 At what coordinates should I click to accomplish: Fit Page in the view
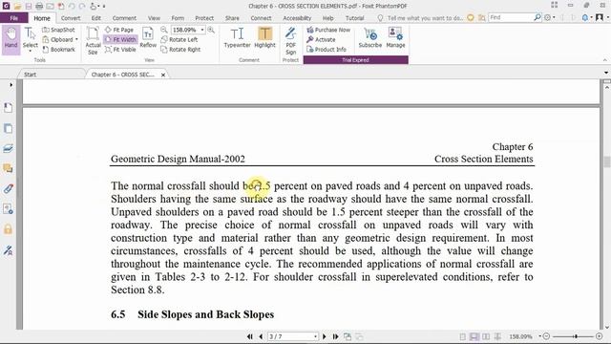point(119,30)
